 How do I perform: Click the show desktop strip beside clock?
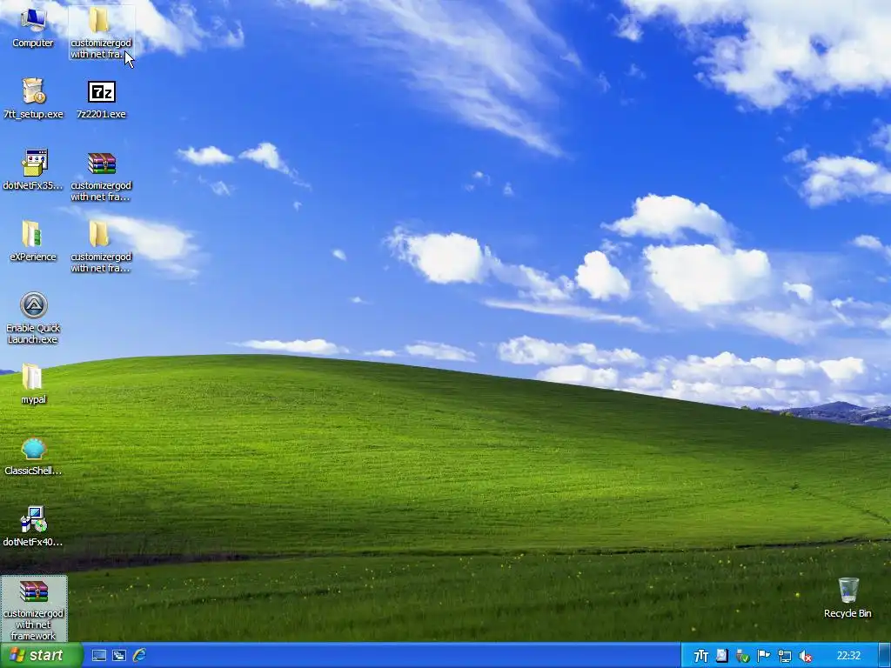tap(885, 656)
